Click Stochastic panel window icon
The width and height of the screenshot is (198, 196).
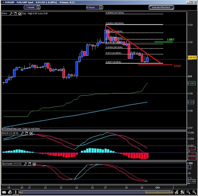click(30, 164)
